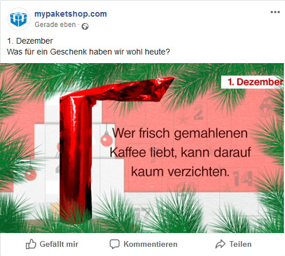Image resolution: width=285 pixels, height=256 pixels.
Task: Click the thumbs-up like icon
Action: [31, 244]
